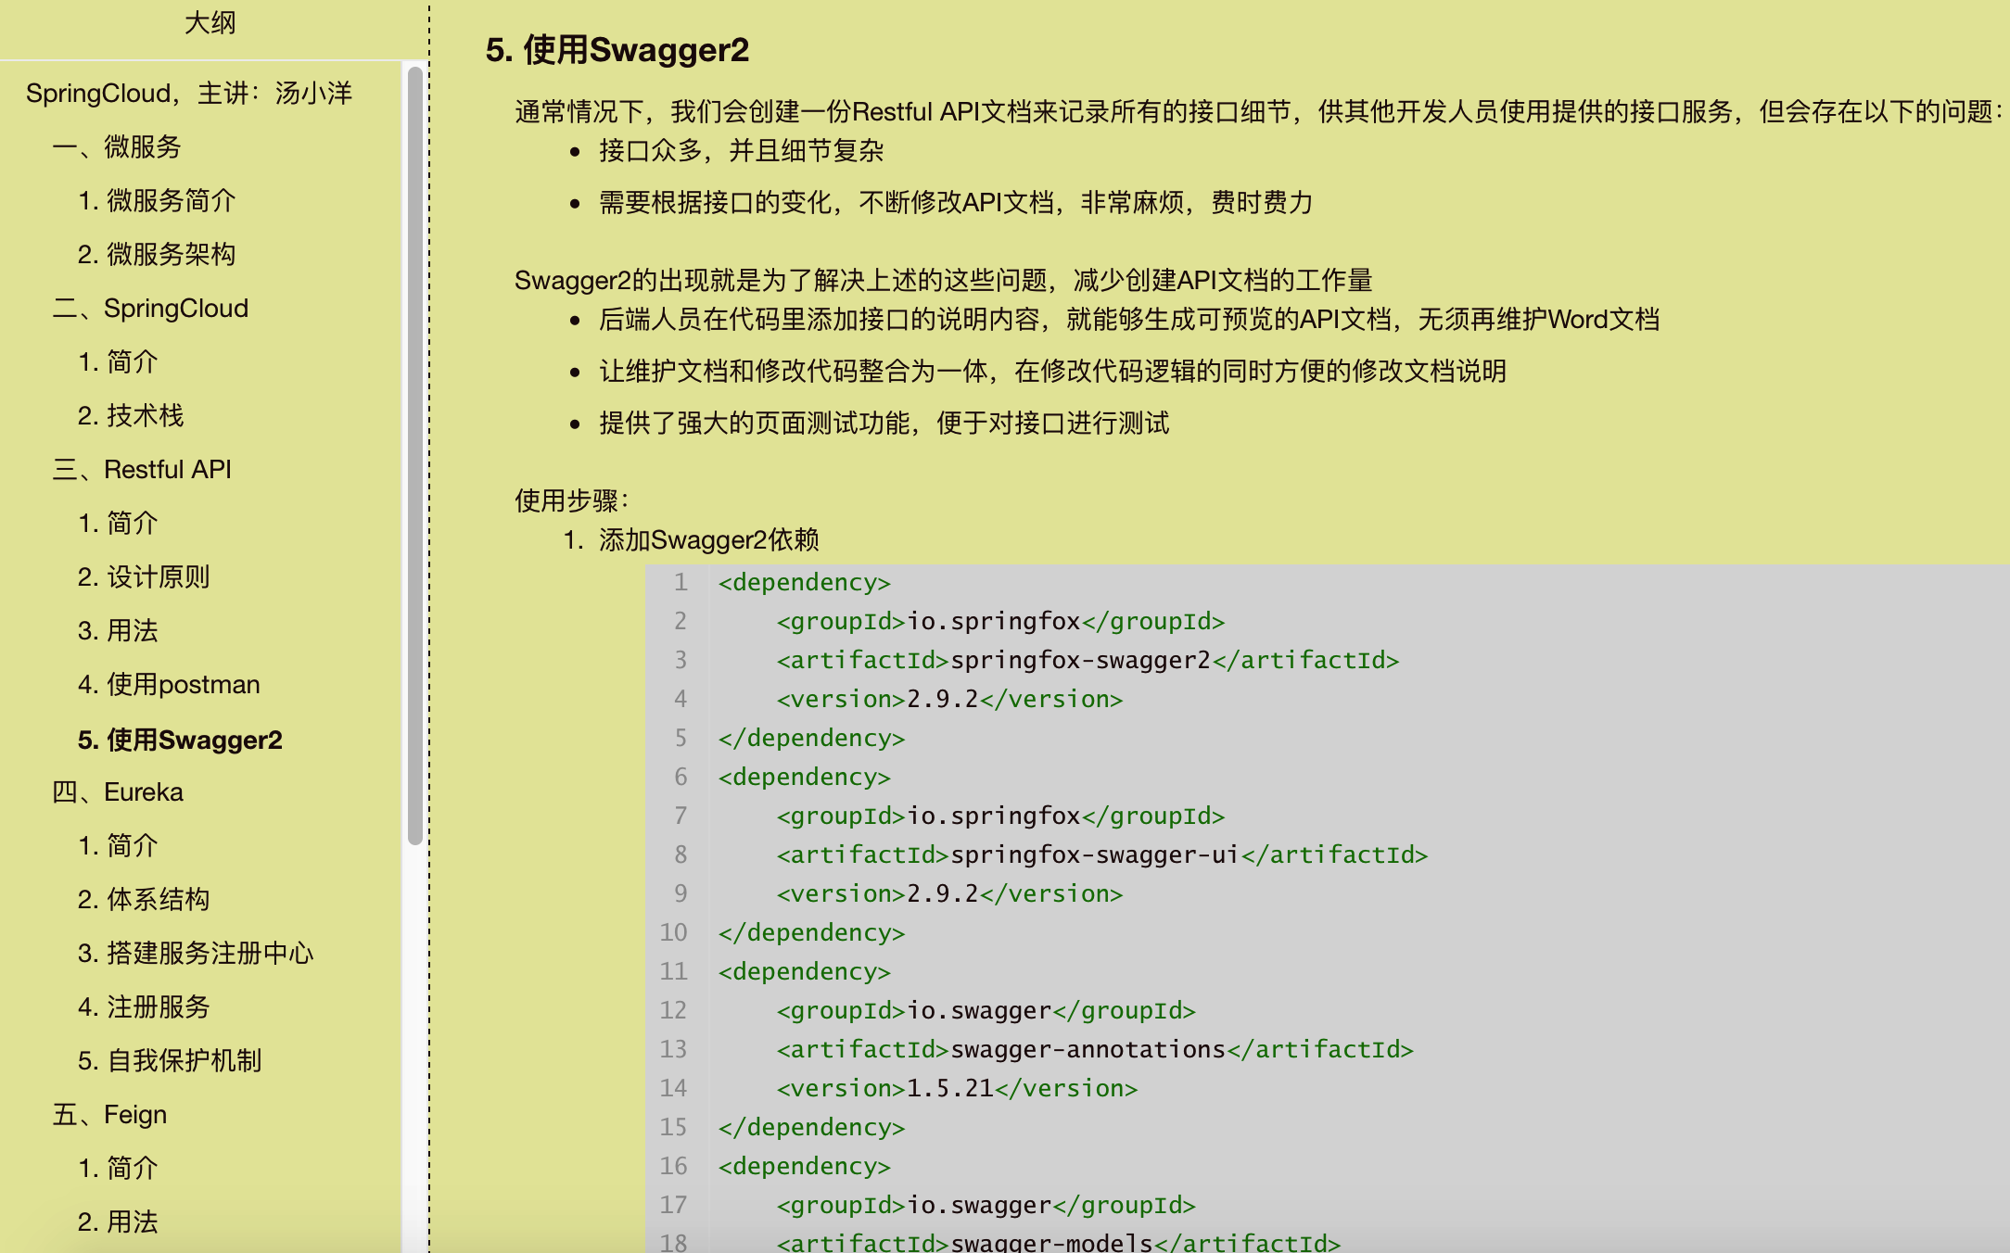Select highlighted outline item 5. 使用Swagger2

(x=180, y=740)
